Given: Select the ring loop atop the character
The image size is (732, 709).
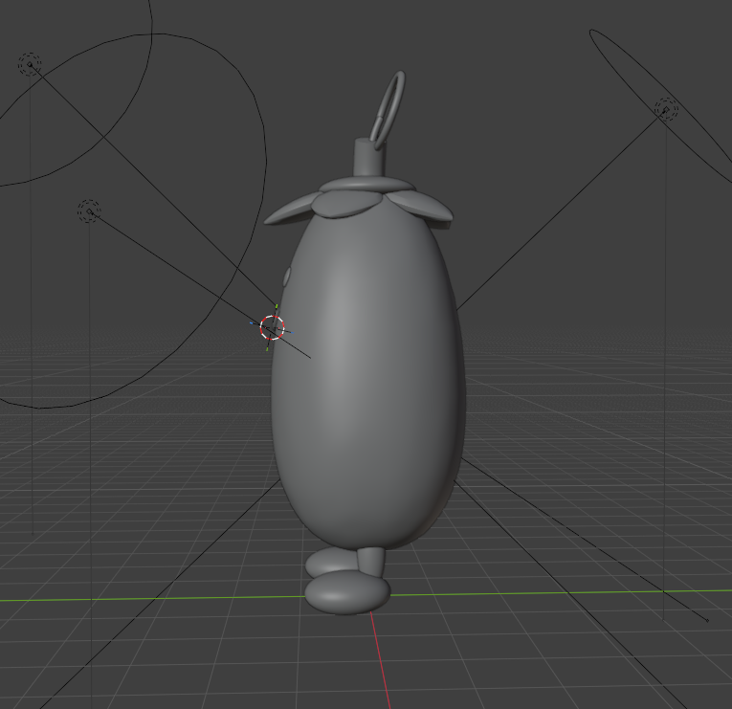Looking at the screenshot, I should pos(388,109).
